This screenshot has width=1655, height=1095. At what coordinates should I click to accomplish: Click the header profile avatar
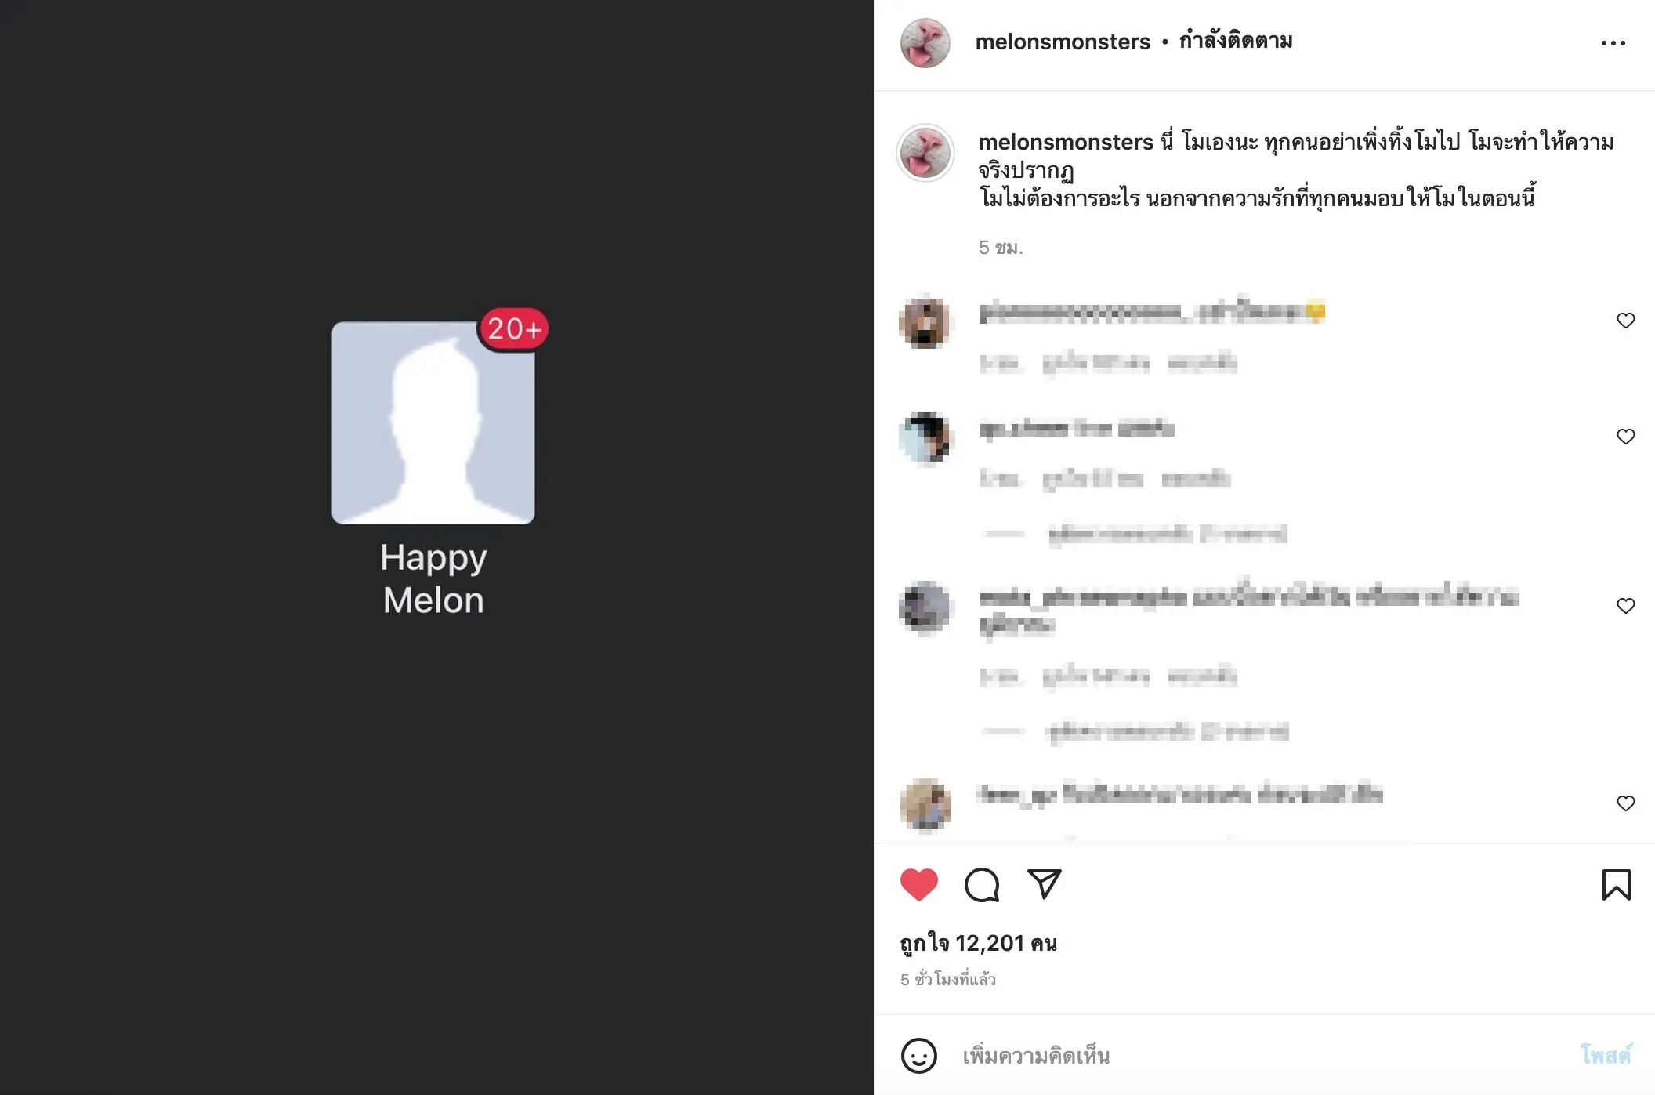point(925,43)
